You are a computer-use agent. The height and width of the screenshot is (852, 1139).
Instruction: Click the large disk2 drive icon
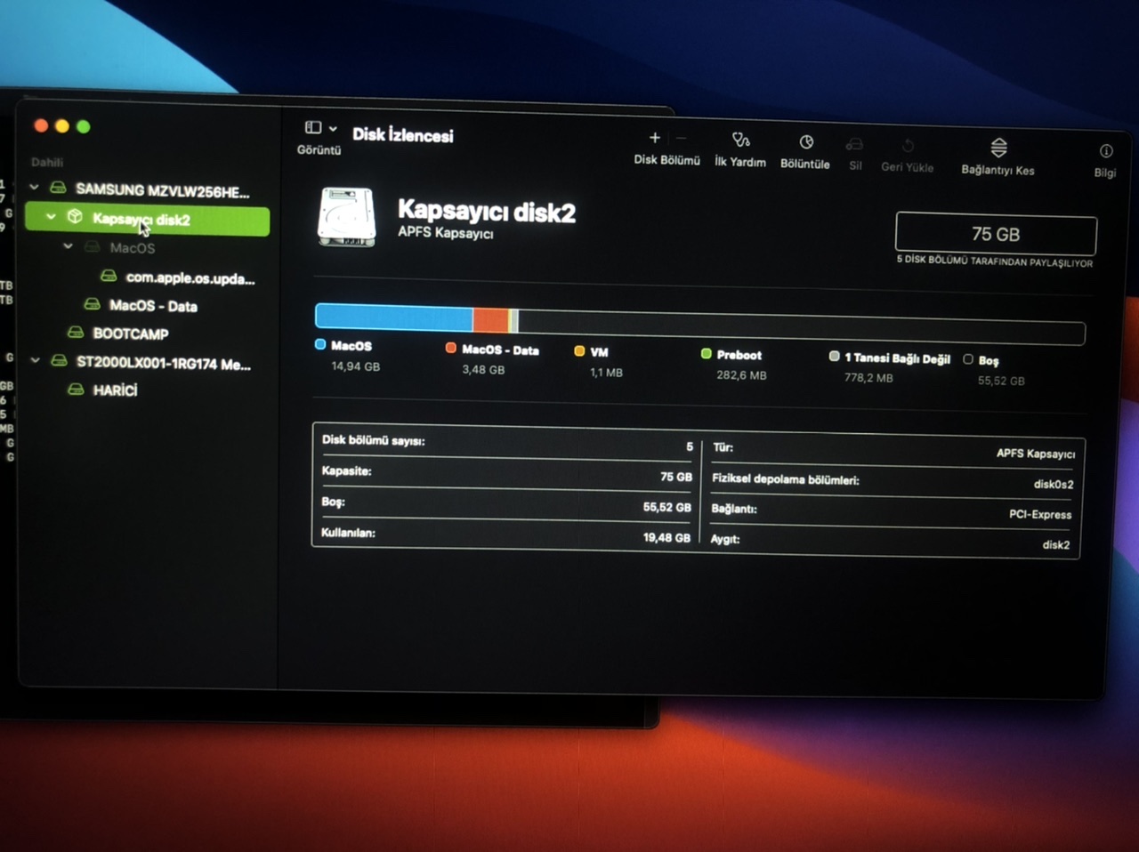347,216
